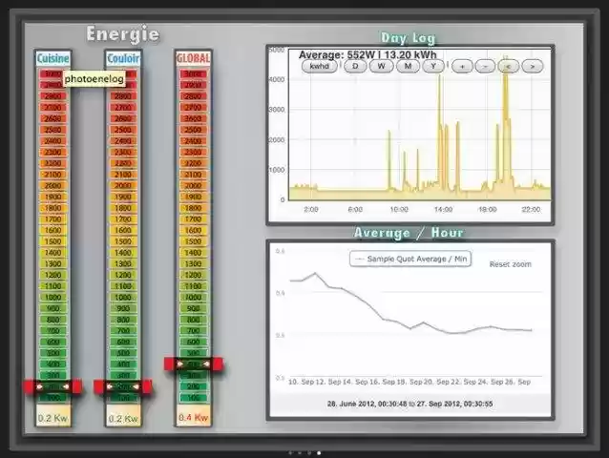Select the GLOBAL gauge header
The width and height of the screenshot is (609, 458).
(193, 58)
